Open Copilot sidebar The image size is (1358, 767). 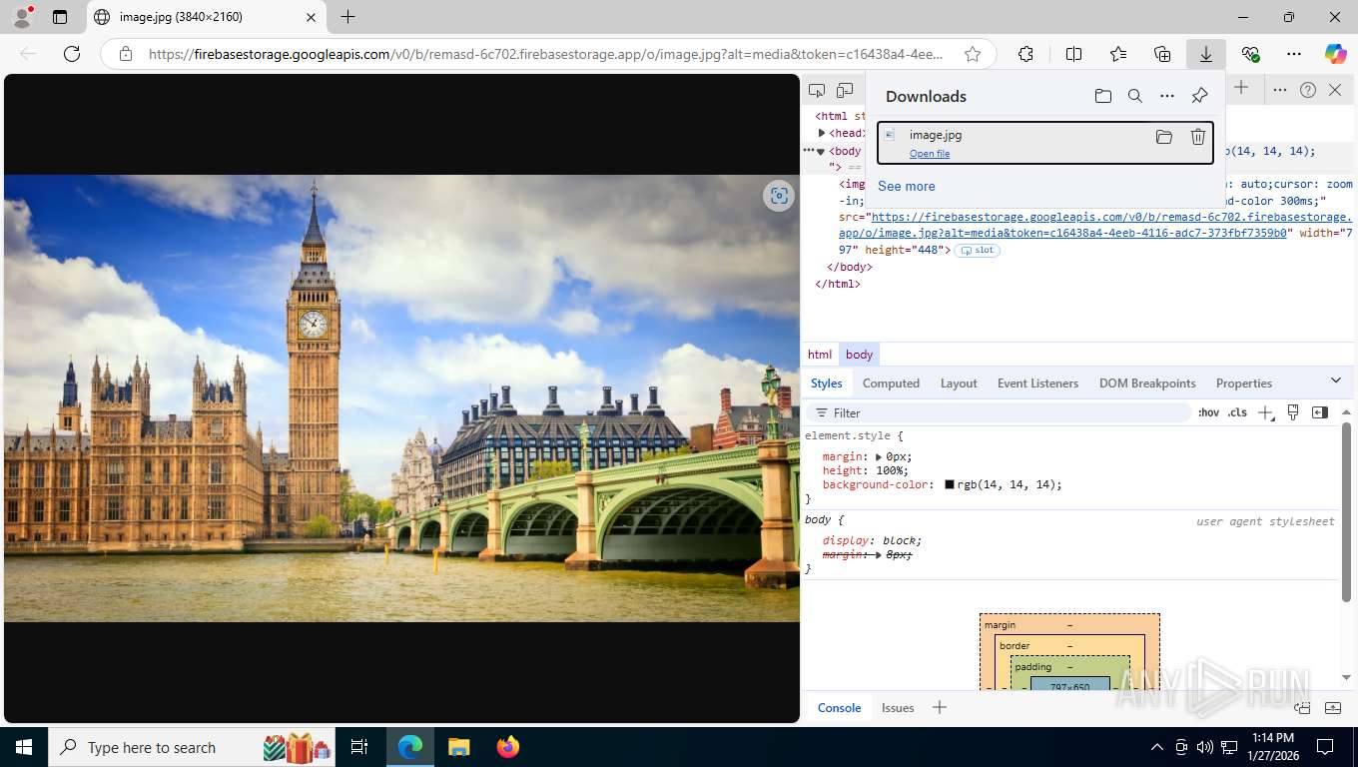coord(1336,54)
